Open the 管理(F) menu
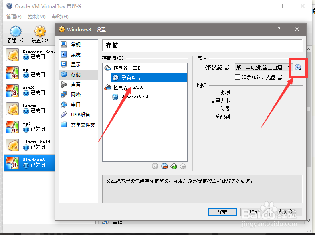Screen dimensions: 315x235 [14, 17]
